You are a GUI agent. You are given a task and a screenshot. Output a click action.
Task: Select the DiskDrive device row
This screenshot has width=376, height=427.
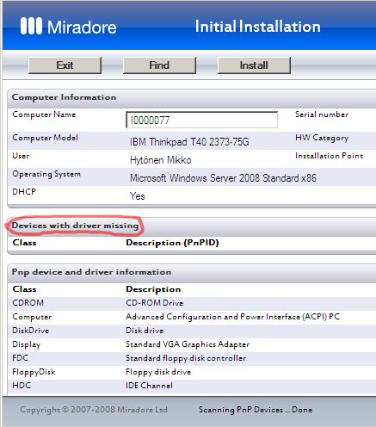[x=192, y=331]
